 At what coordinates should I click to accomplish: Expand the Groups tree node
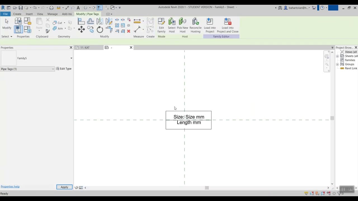337,64
